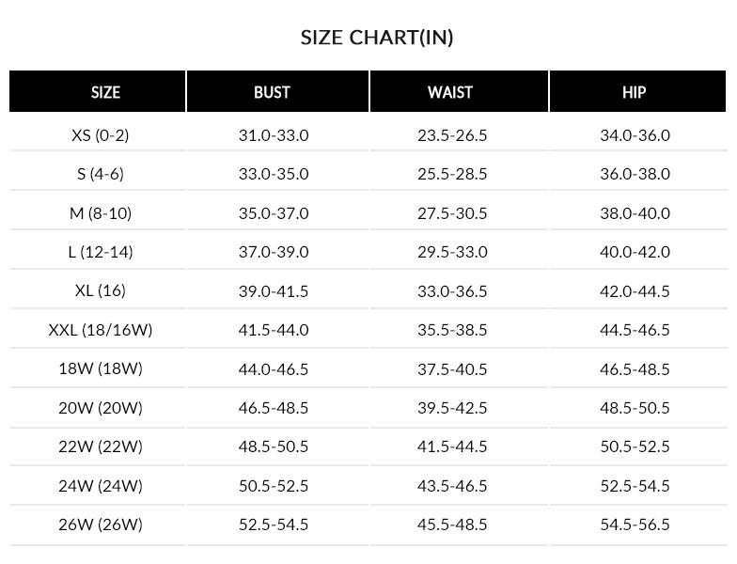737x564 pixels.
Task: Click the BUST column header
Action: tap(272, 92)
